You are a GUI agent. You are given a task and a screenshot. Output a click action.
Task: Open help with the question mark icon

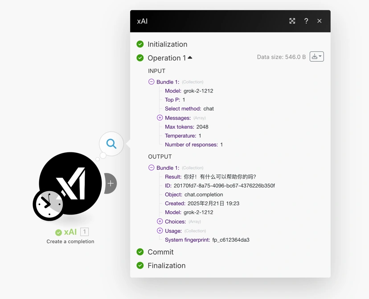click(x=306, y=21)
